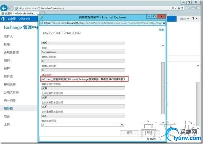Open 收件人 in the left navigation
The width and height of the screenshot is (203, 144).
coord(8,36)
